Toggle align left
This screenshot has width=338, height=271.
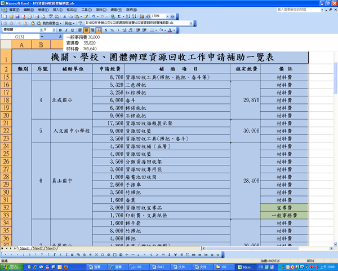click(x=80, y=30)
